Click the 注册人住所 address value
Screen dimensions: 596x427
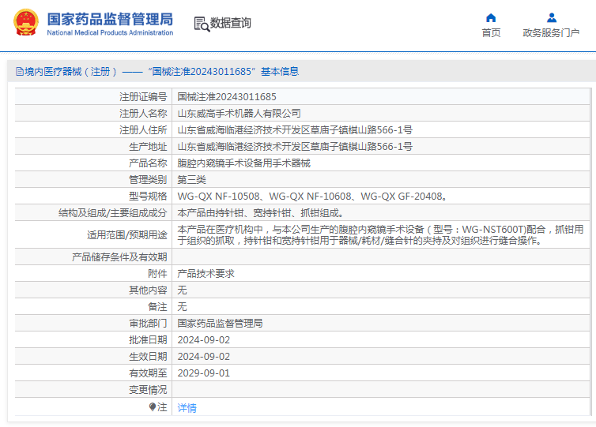(x=295, y=129)
